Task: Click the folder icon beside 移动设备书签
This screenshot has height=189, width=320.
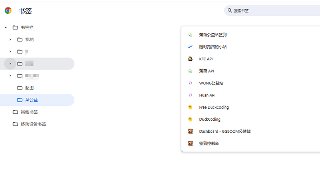Action: [x=15, y=124]
